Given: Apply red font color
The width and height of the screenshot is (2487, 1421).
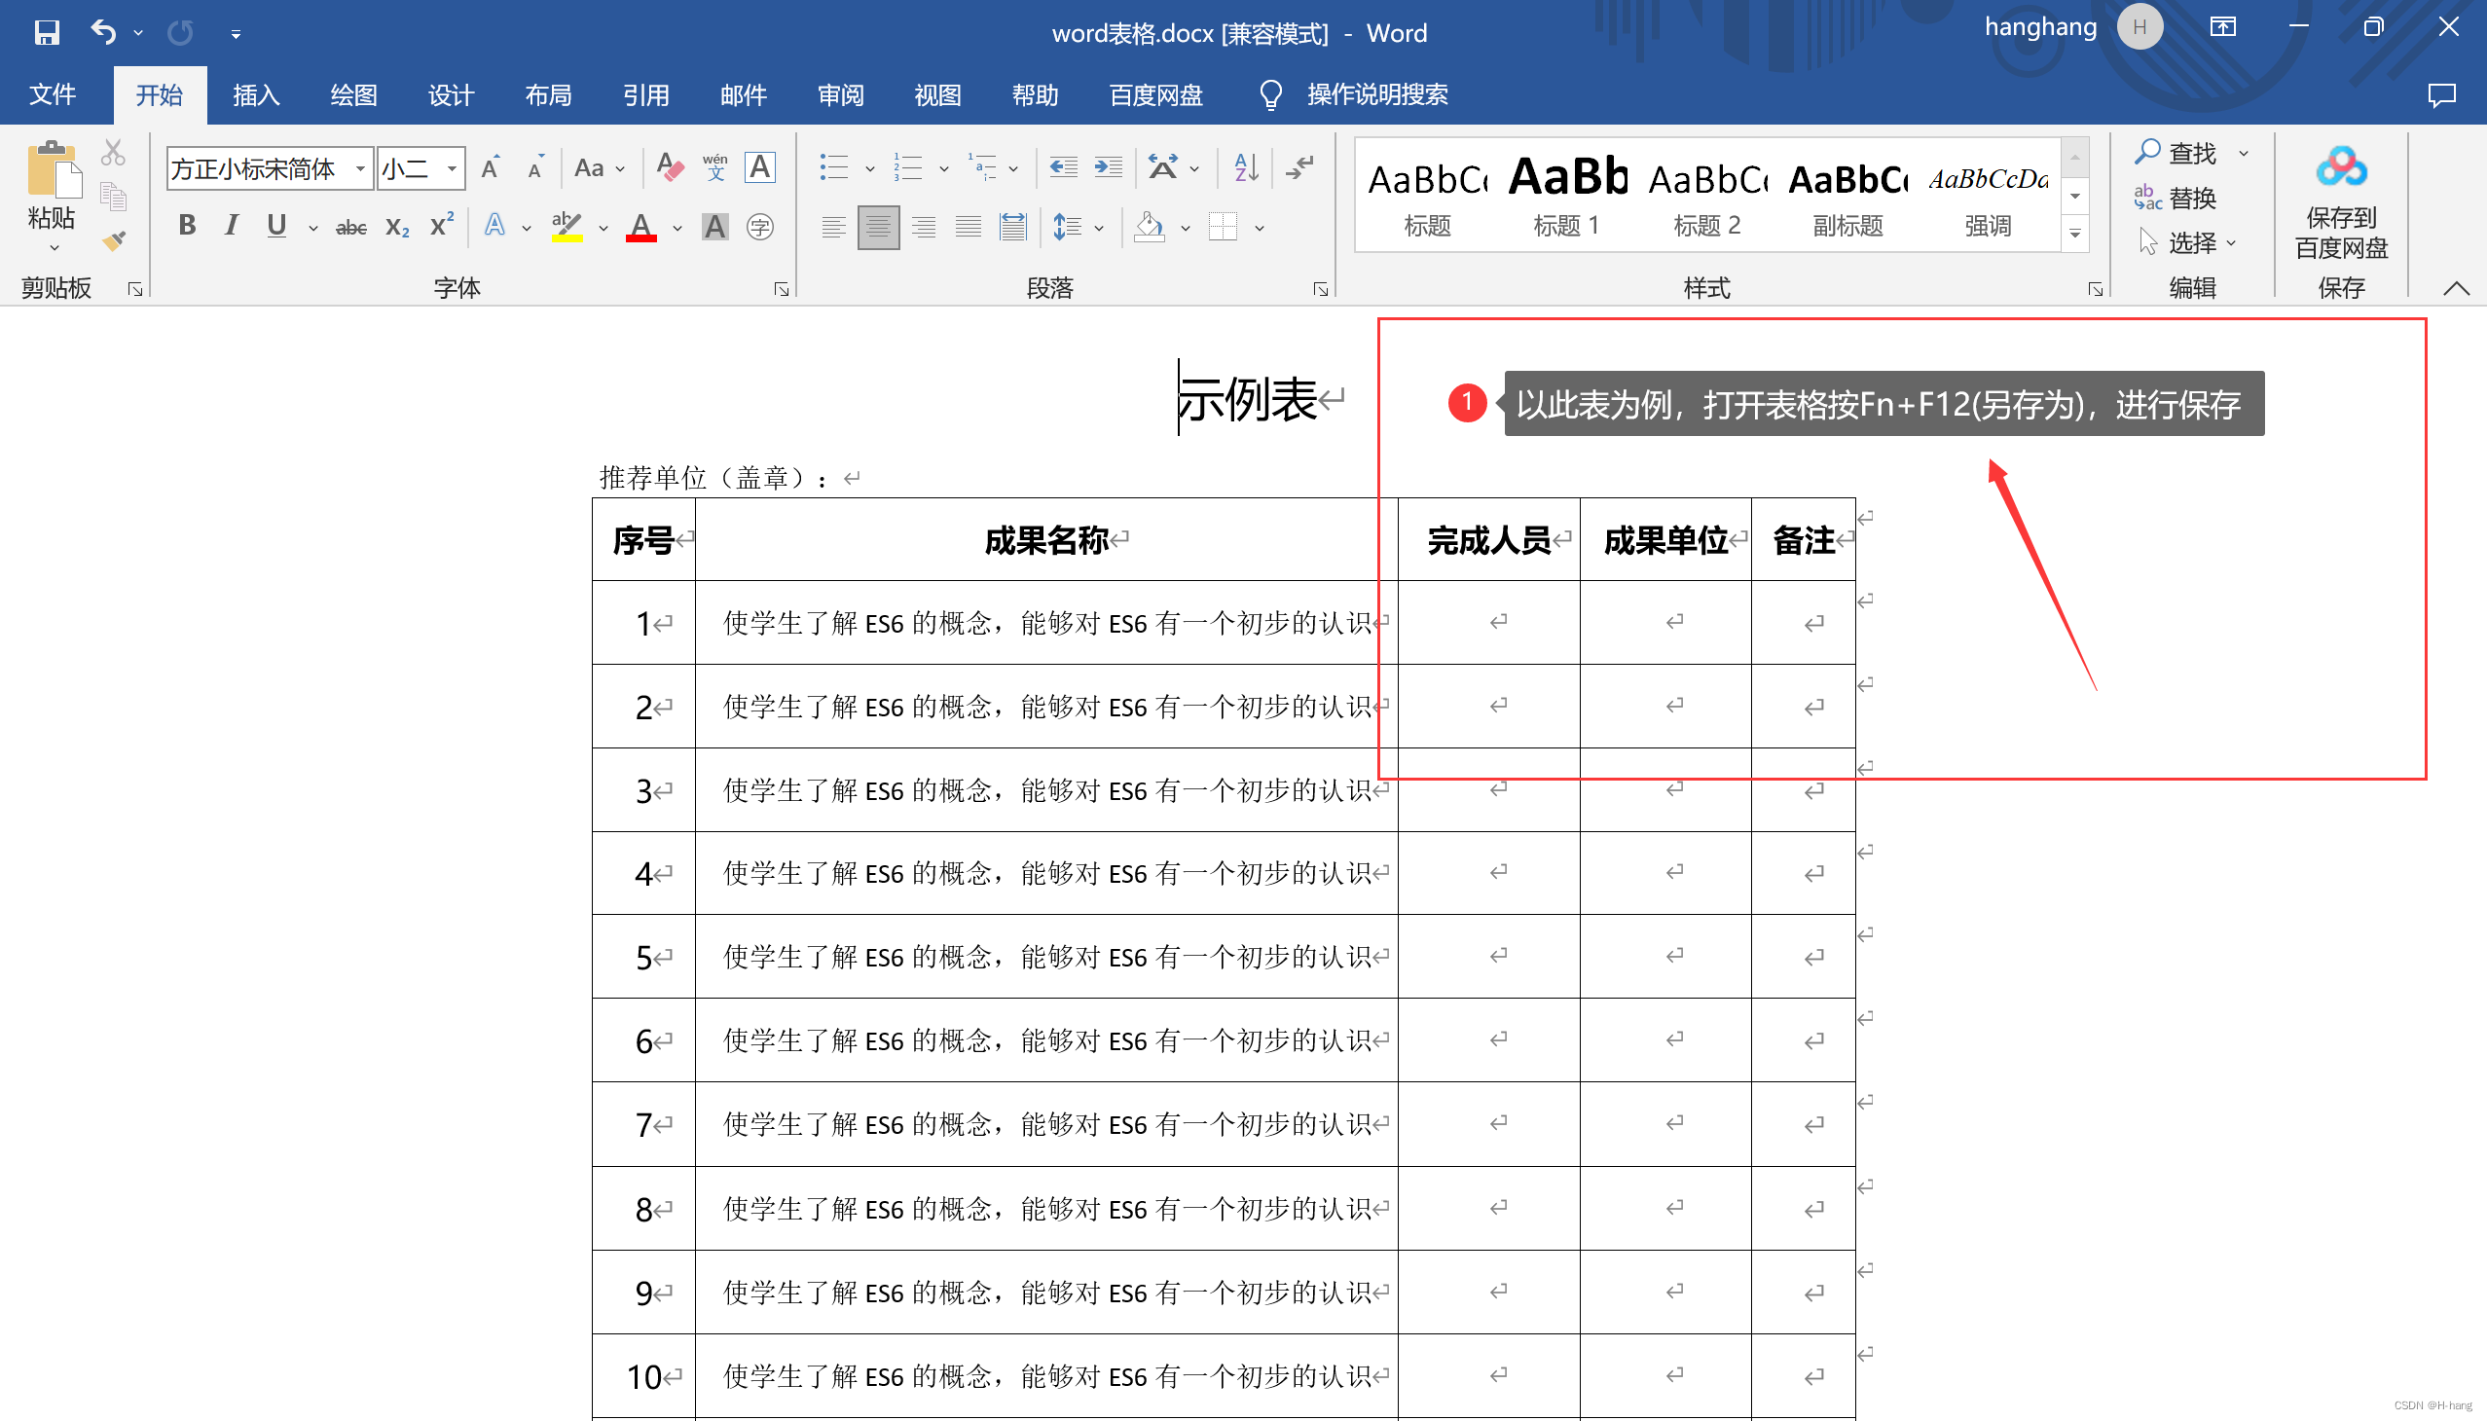Looking at the screenshot, I should (640, 228).
